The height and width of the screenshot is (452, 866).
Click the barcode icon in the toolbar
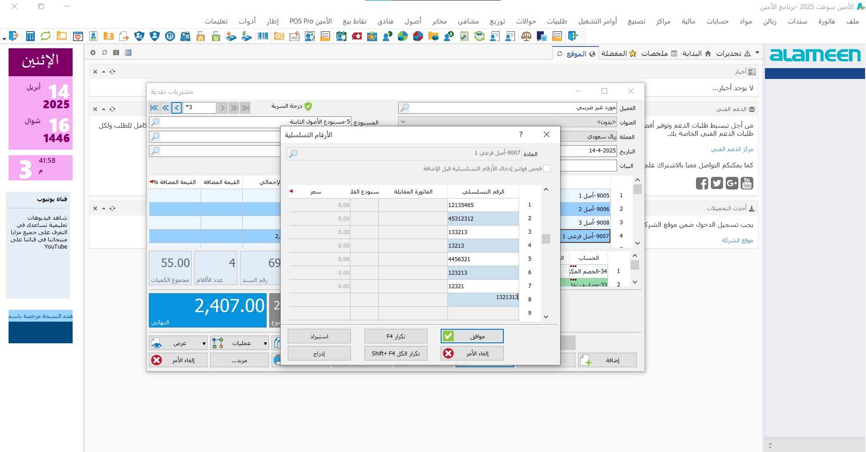(263, 36)
